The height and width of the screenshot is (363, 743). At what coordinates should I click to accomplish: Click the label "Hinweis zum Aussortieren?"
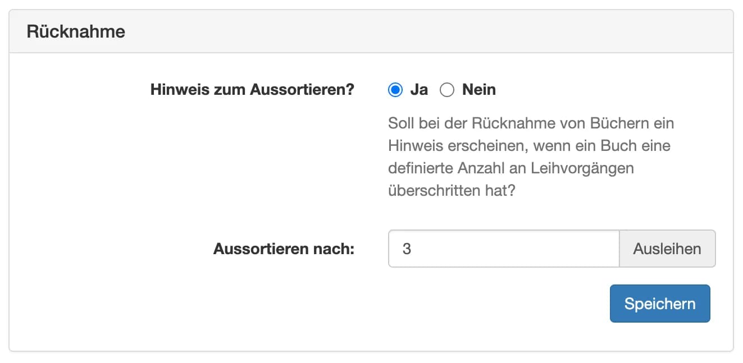[251, 90]
